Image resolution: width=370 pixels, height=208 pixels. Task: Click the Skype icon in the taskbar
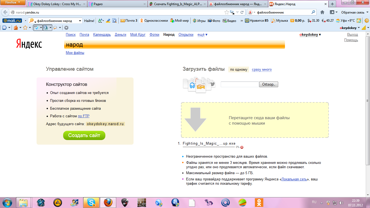click(x=91, y=202)
